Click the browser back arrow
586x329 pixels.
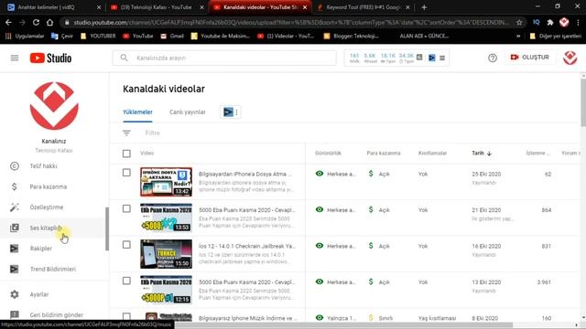(8, 22)
